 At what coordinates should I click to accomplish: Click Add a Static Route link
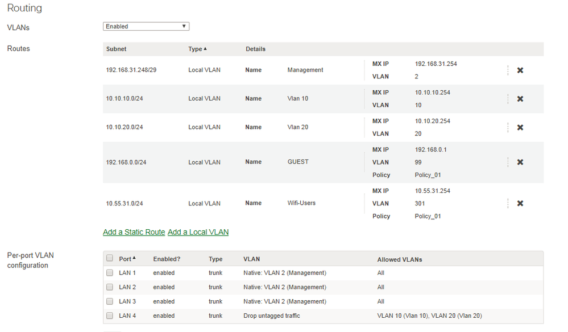[134, 232]
